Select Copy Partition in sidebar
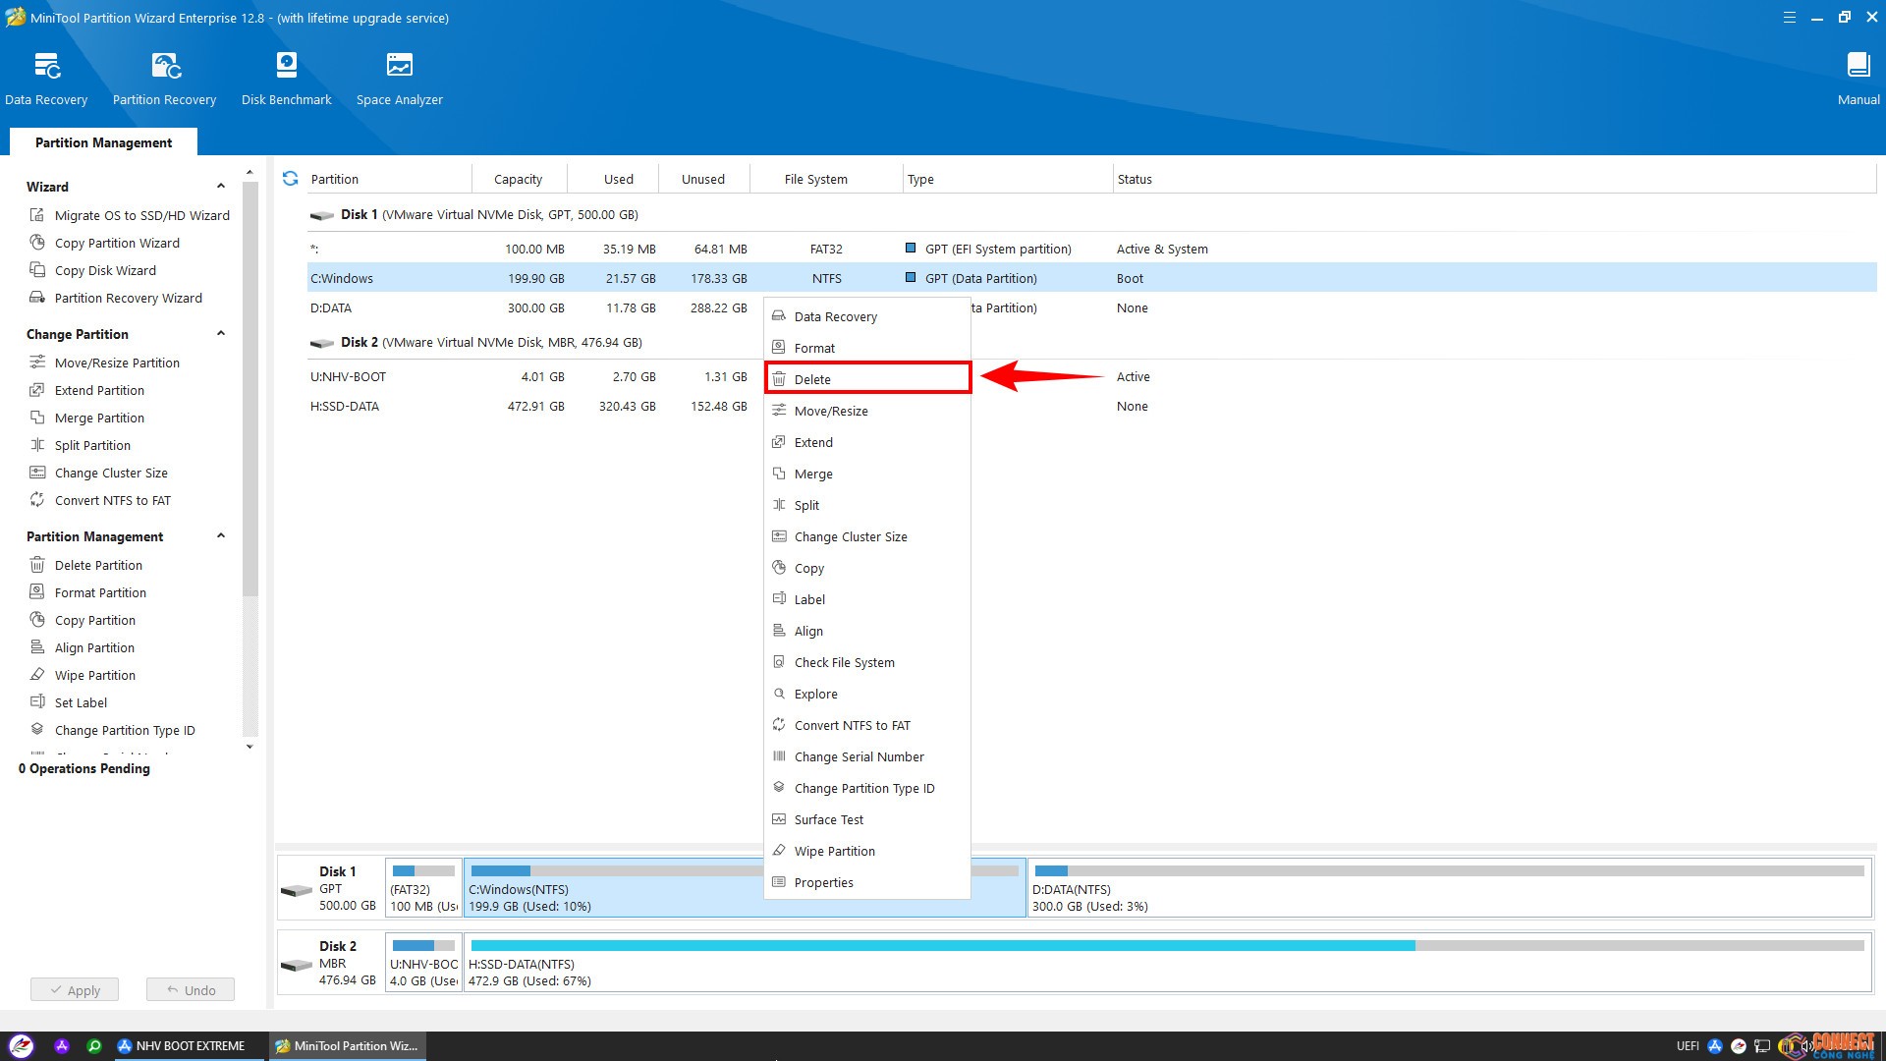This screenshot has width=1886, height=1061. coord(83,620)
